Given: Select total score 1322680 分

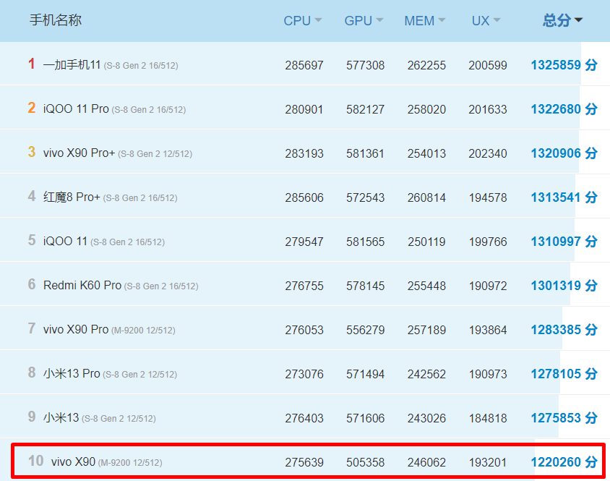Looking at the screenshot, I should click(x=564, y=108).
